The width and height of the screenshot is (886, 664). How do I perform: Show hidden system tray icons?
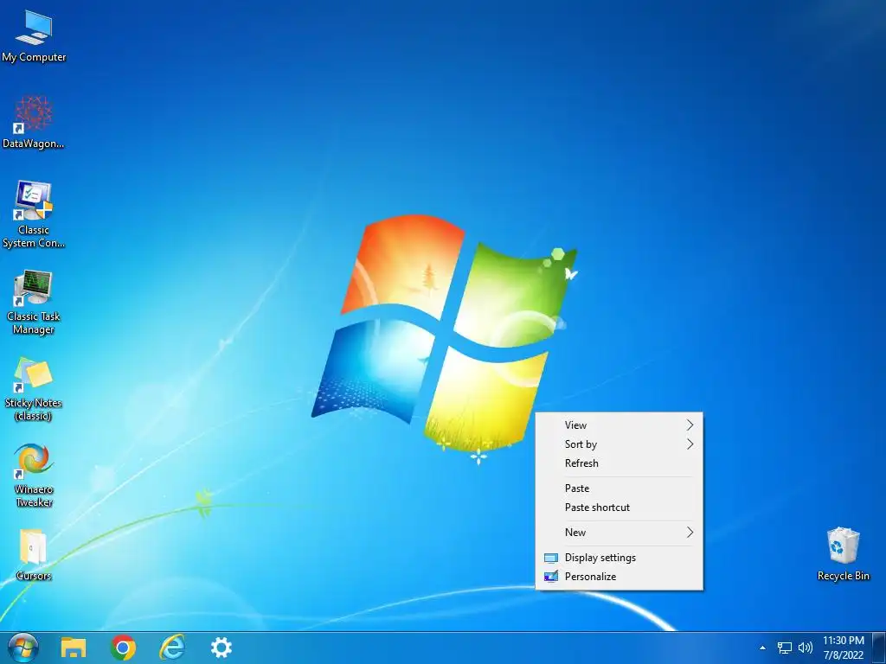[x=762, y=648]
